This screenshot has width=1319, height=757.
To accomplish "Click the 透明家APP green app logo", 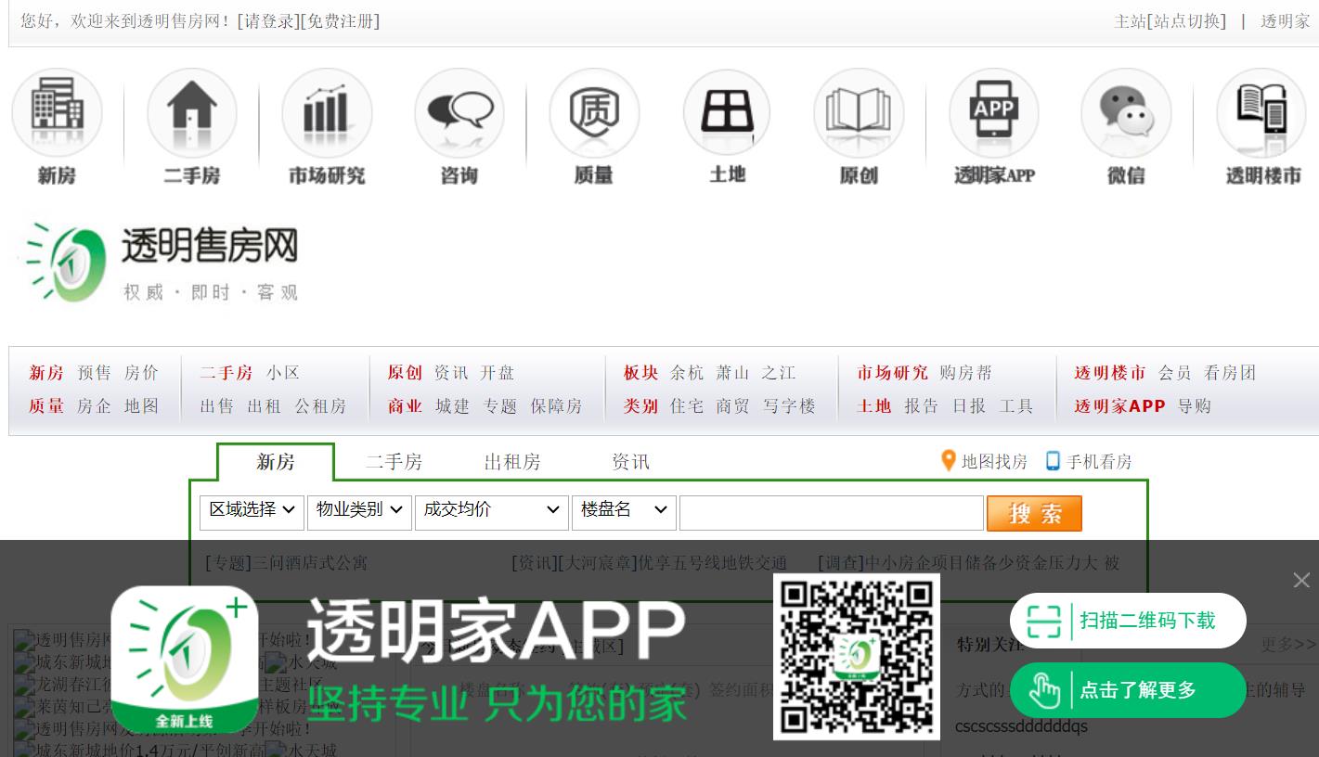I will tap(185, 659).
